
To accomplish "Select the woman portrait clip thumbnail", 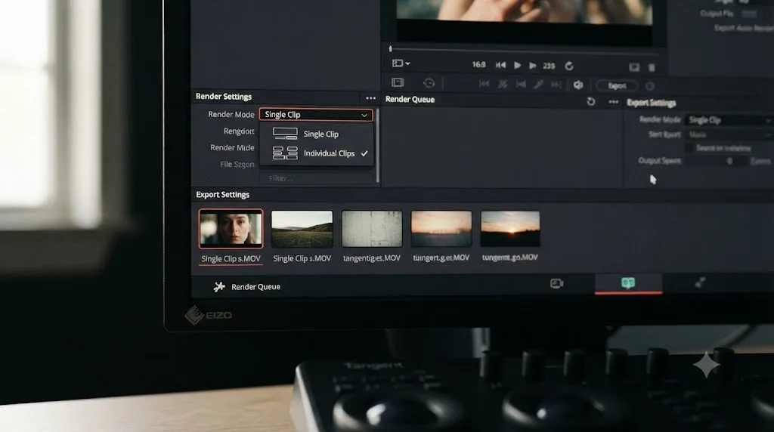I will click(x=231, y=228).
